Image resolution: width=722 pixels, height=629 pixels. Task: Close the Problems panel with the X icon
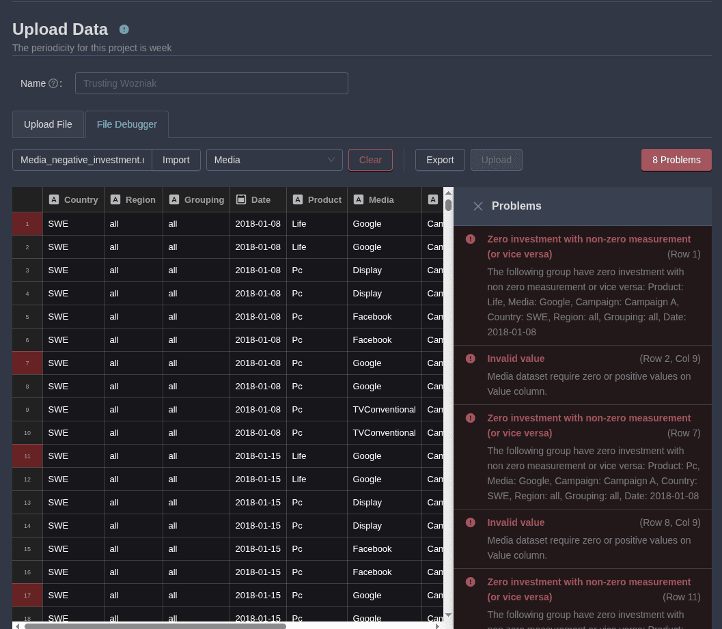pos(478,206)
